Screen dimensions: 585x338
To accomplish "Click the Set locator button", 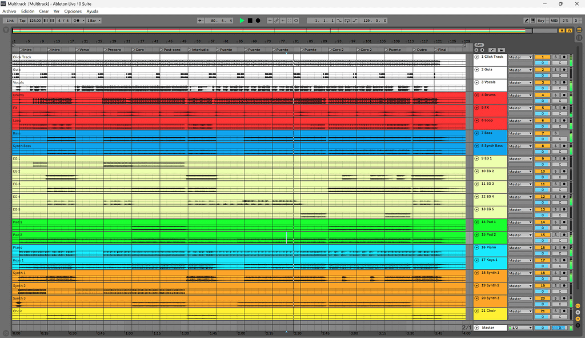I will 479,45.
